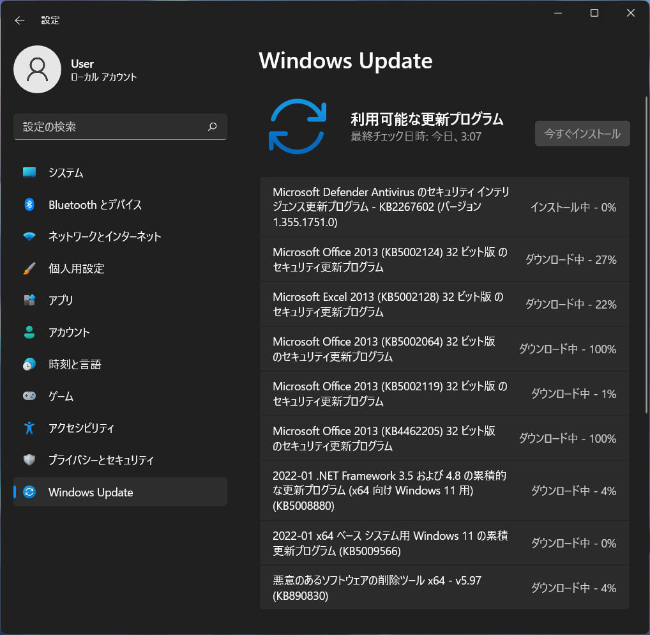Go to ネットワークとインターネット
Image resolution: width=650 pixels, height=635 pixels.
(120, 236)
